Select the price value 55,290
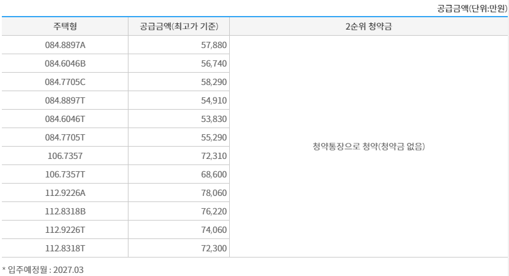The width and height of the screenshot is (509, 276). click(x=214, y=137)
